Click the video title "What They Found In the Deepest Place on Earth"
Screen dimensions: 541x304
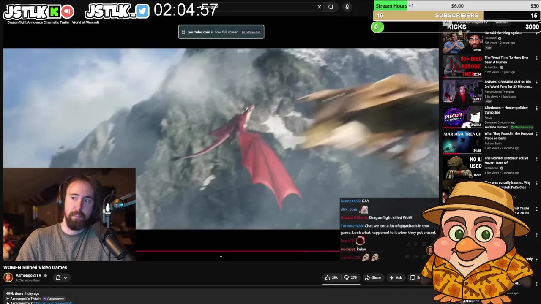(508, 136)
